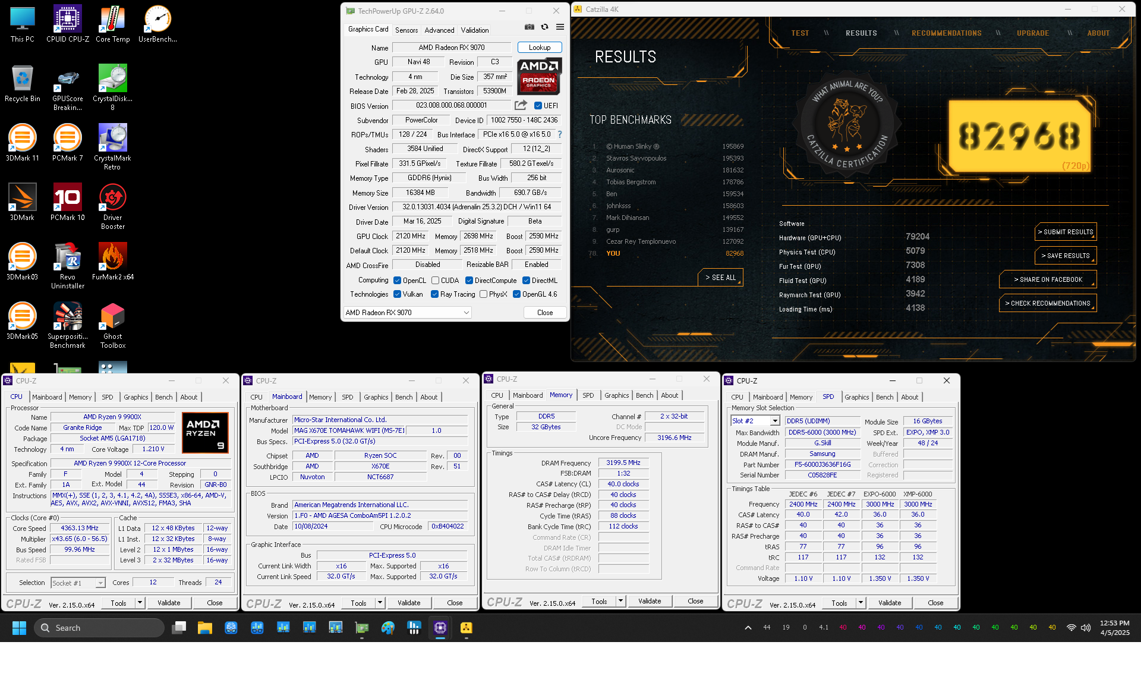Click the bus interface question mark icon
1141x692 pixels.
560,134
